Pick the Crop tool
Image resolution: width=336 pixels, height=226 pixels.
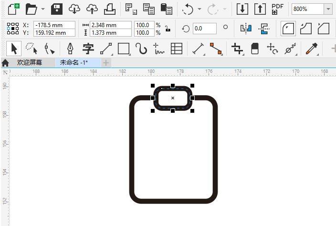coord(237,49)
